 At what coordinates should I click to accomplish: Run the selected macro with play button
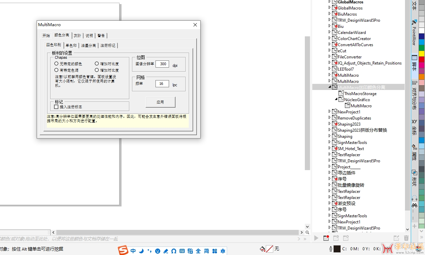coord(316,238)
